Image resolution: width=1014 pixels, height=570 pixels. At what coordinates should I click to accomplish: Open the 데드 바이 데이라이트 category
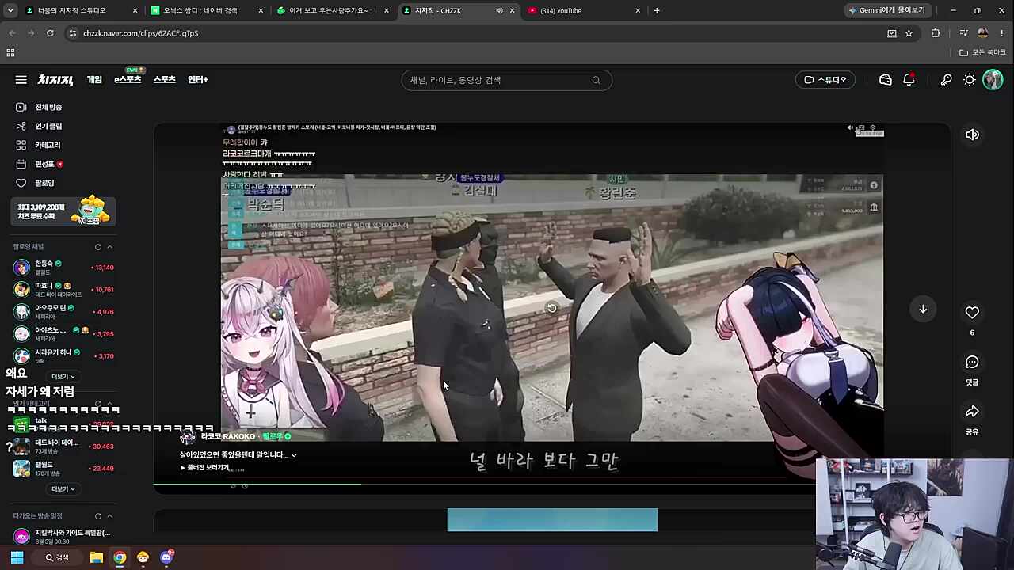coord(63,446)
